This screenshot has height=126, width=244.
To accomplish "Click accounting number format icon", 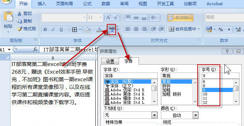I will pyautogui.click(x=209, y=29).
